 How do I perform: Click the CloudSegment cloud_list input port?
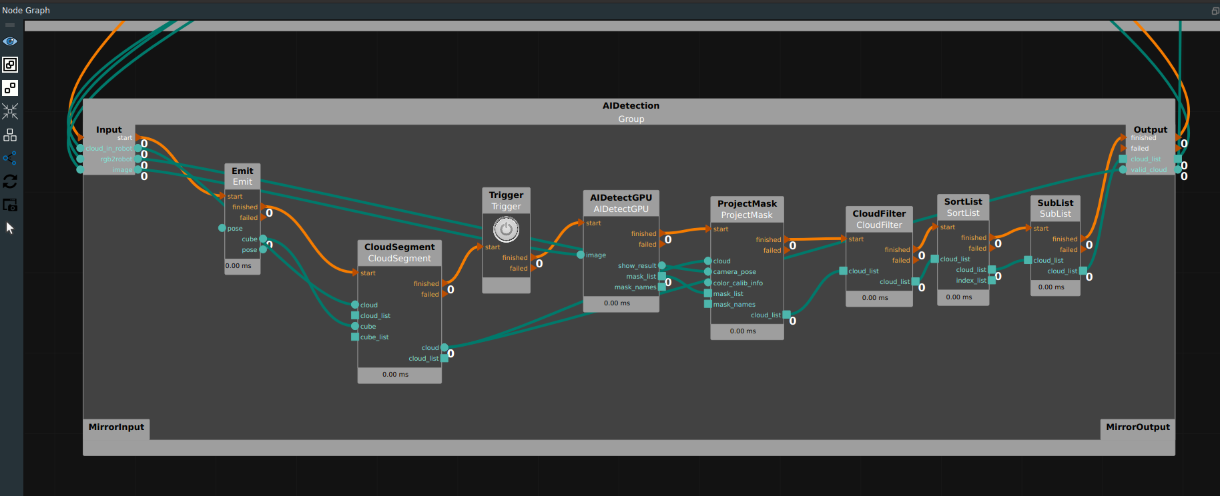tap(355, 315)
